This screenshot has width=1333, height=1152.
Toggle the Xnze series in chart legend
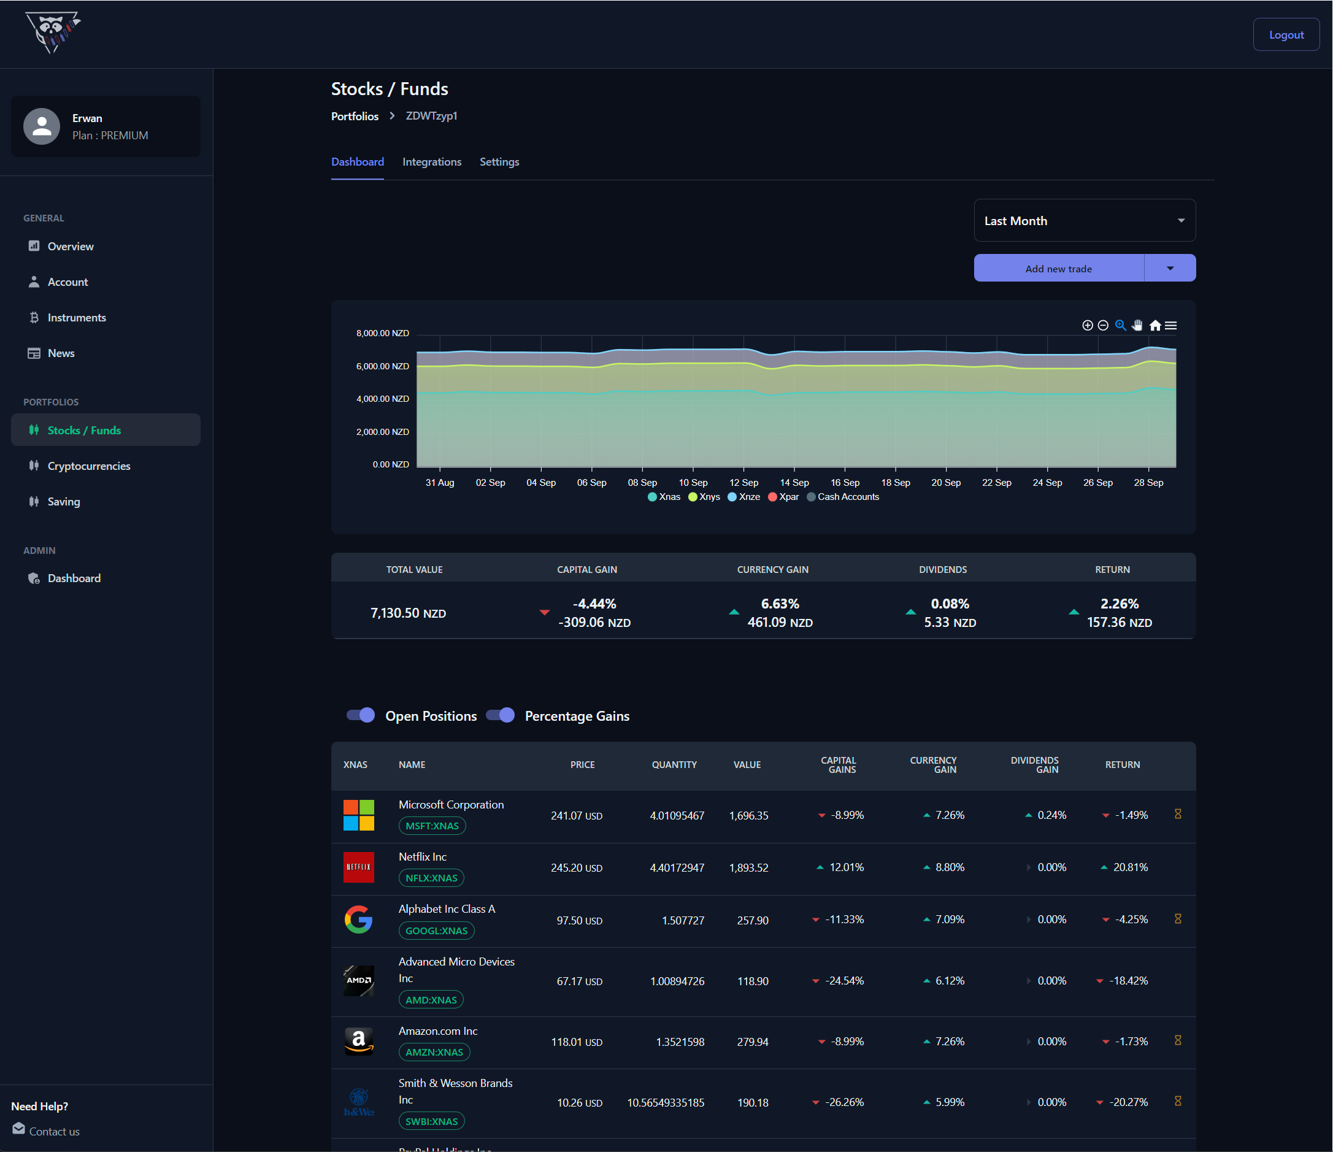click(744, 497)
